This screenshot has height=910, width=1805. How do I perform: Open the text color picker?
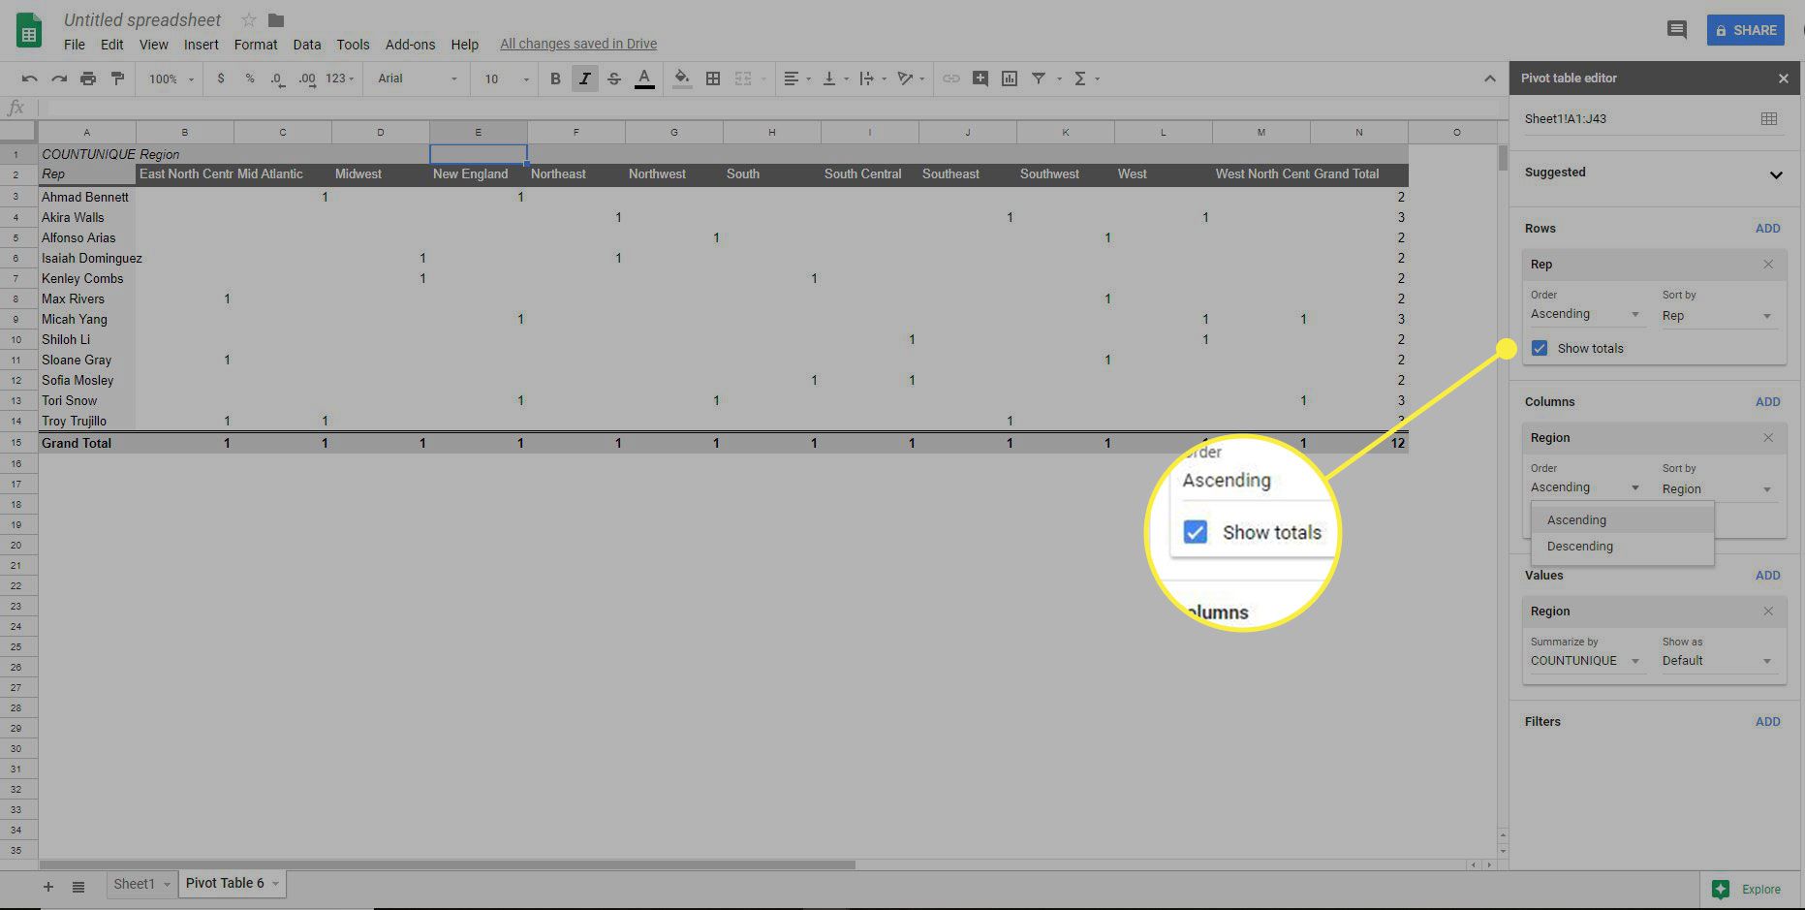coord(644,78)
